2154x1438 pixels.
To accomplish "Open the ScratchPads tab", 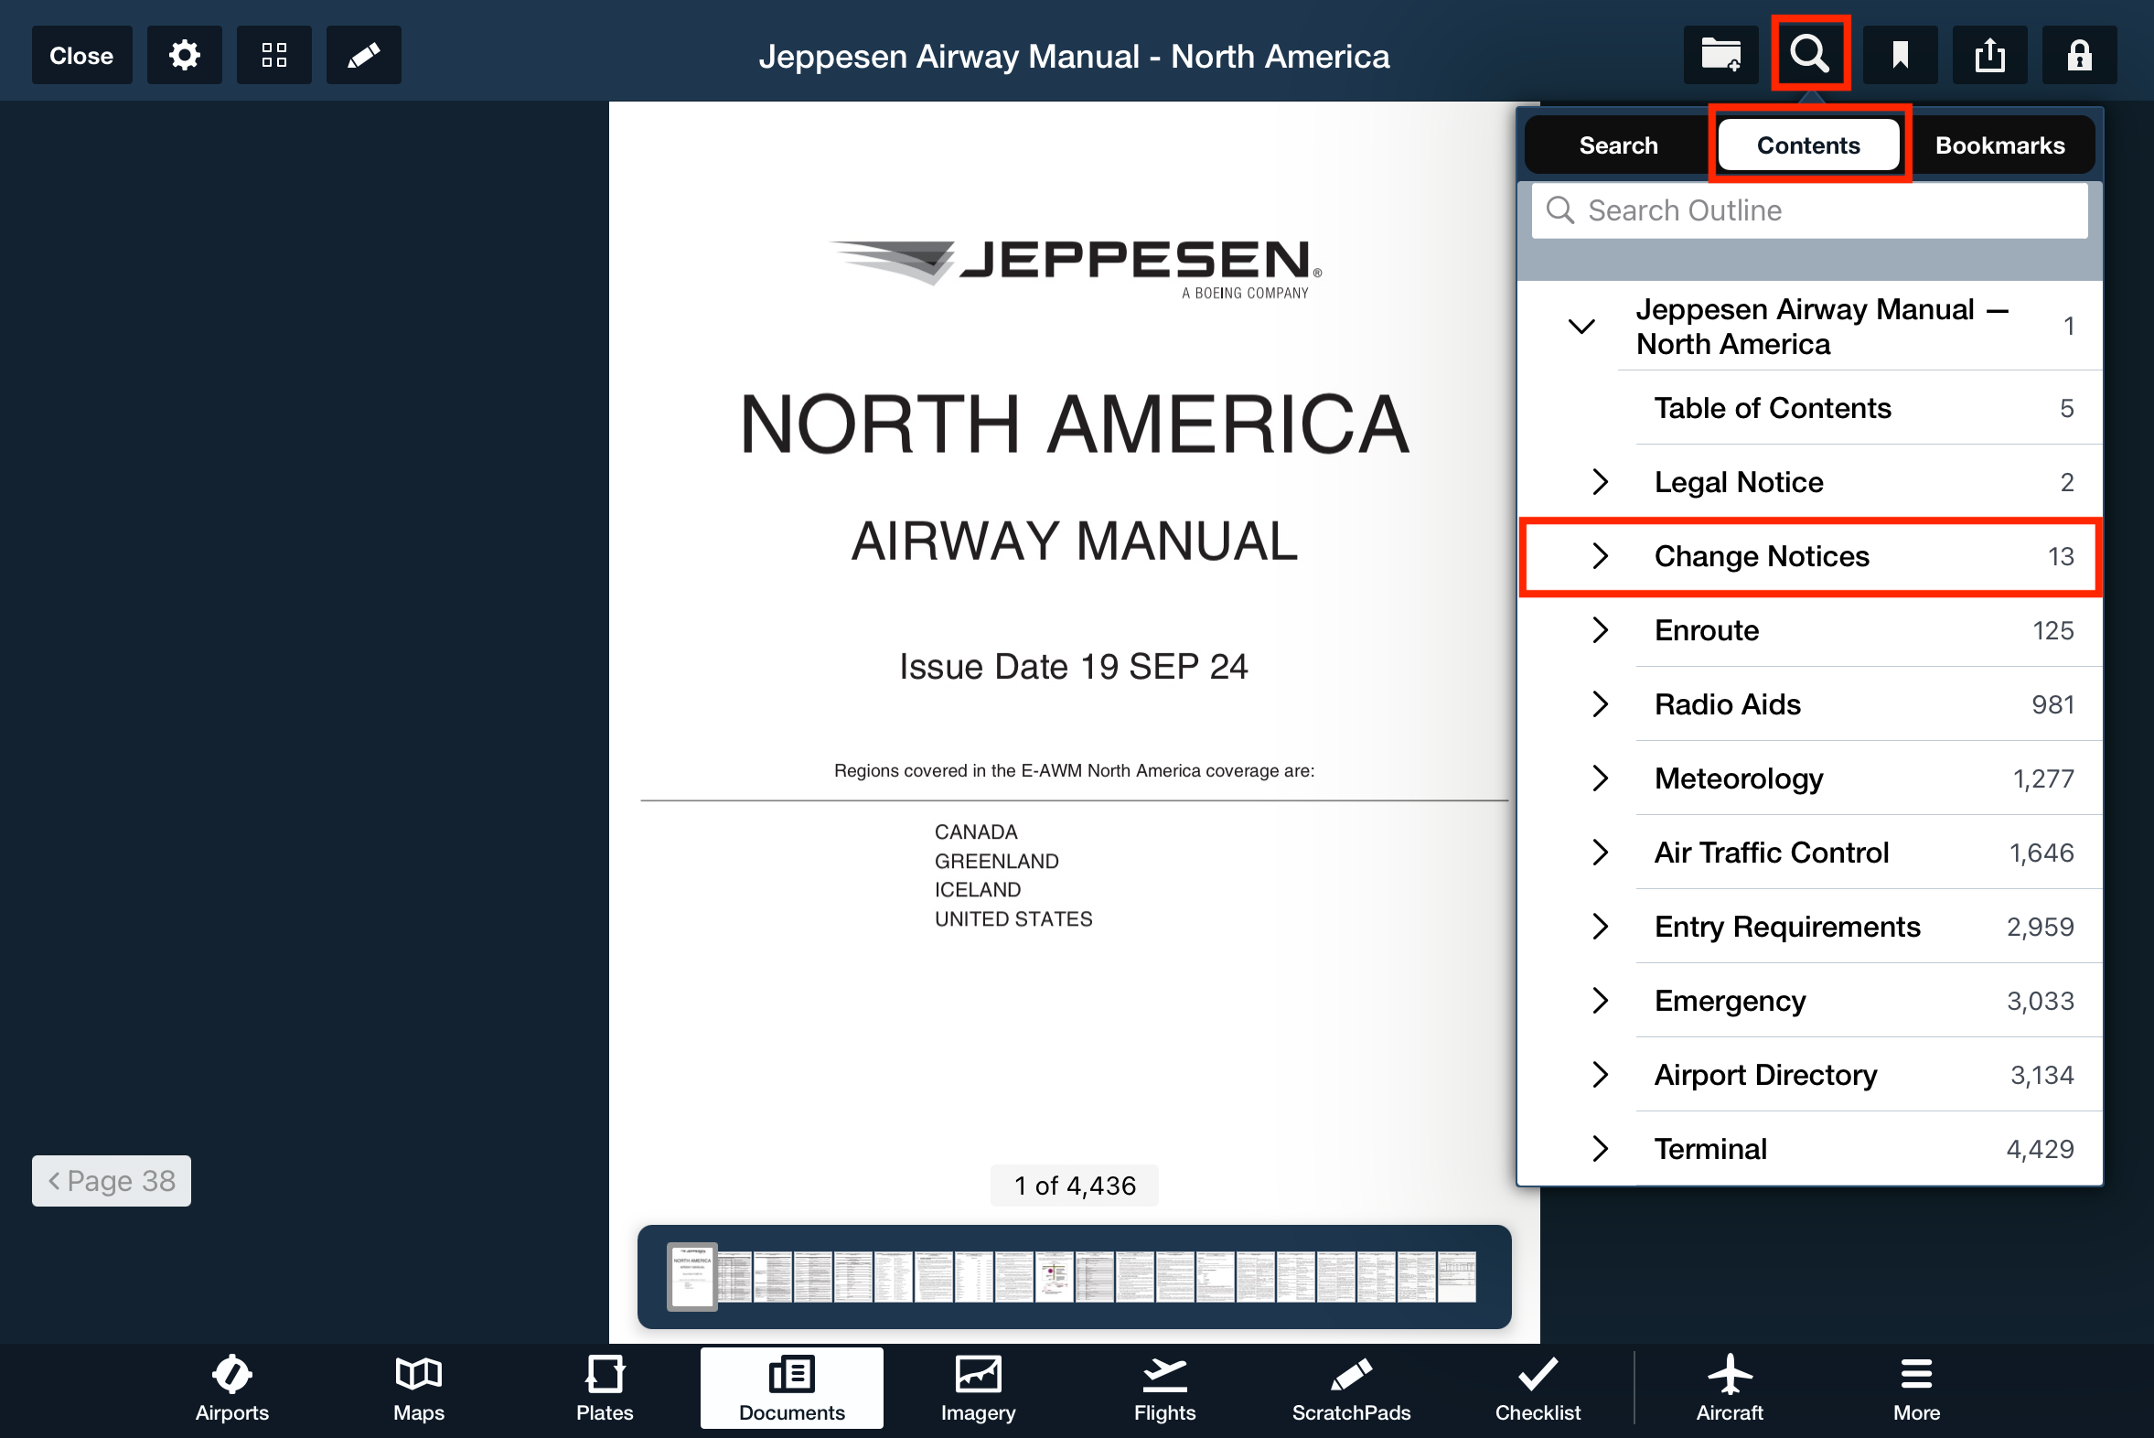I will pyautogui.click(x=1352, y=1389).
